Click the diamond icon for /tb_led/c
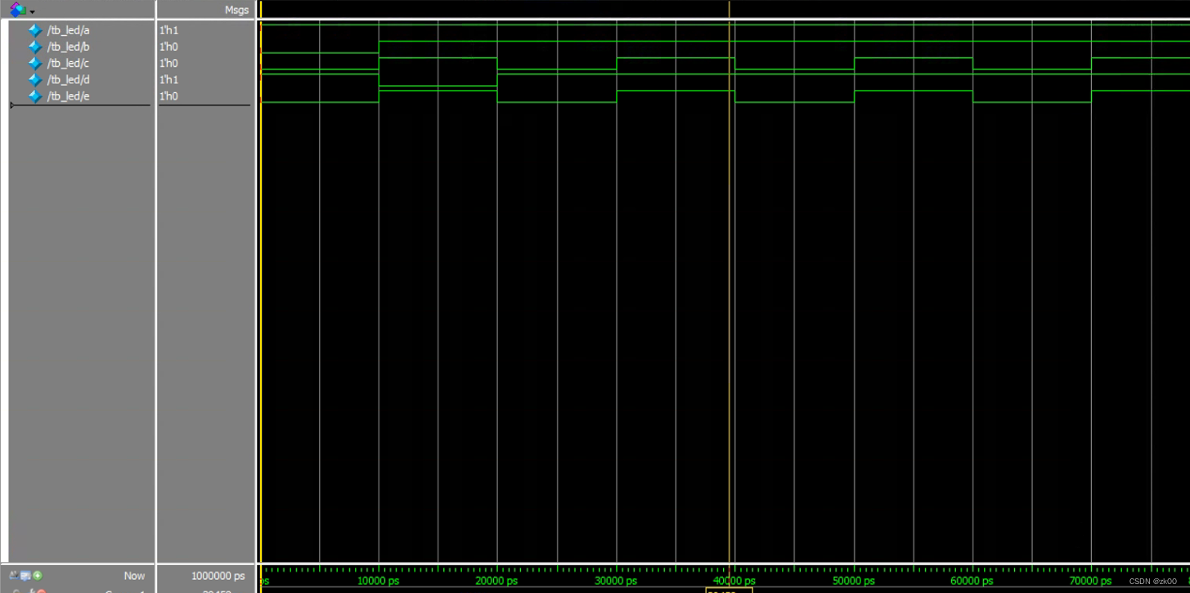1190x593 pixels. [x=34, y=63]
